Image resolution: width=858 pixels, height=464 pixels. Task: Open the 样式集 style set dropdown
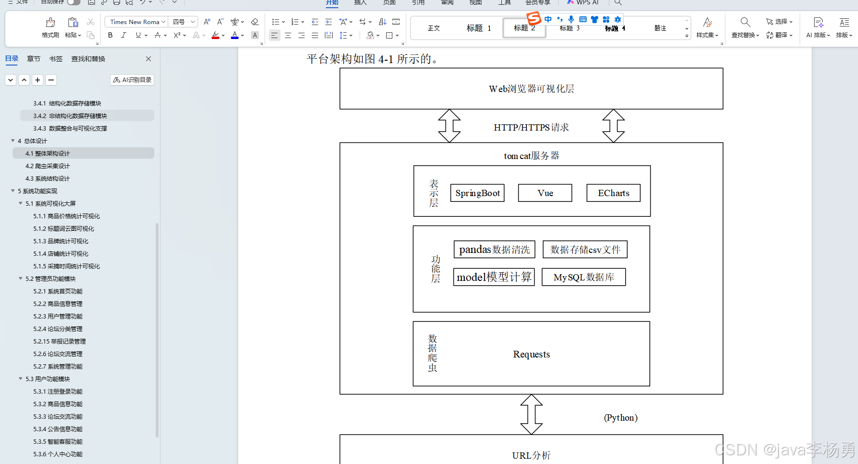pyautogui.click(x=707, y=27)
